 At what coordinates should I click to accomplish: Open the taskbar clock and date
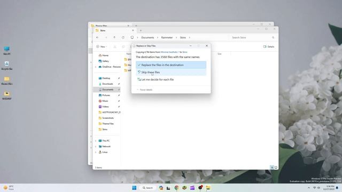(x=329, y=188)
